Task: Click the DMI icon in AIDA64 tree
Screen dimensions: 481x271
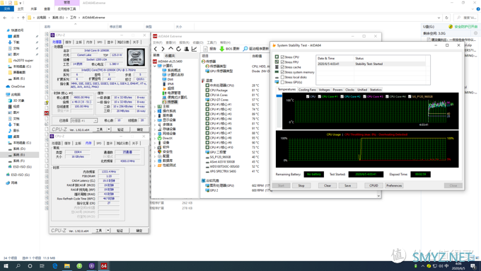Action: point(164,79)
